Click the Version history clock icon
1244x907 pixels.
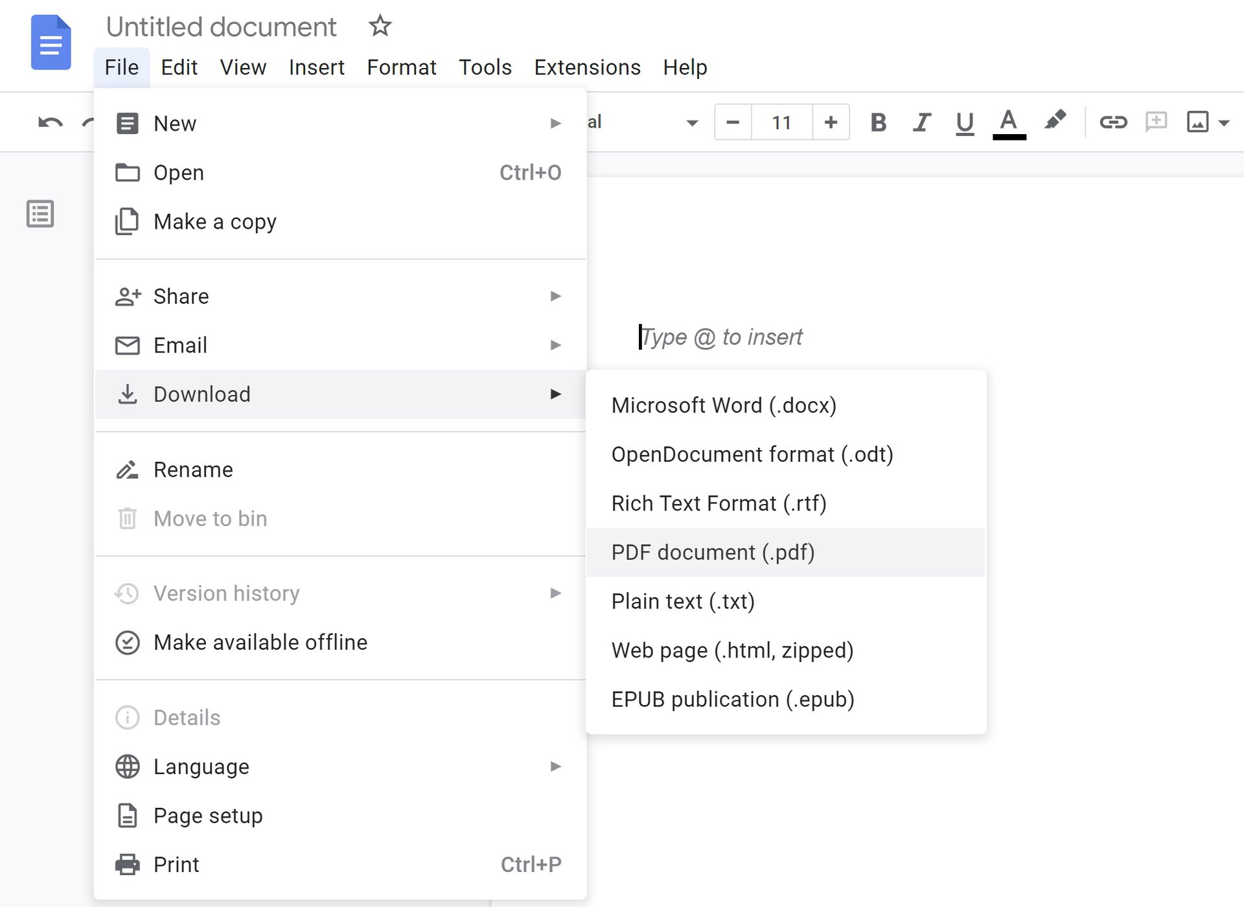coord(127,593)
